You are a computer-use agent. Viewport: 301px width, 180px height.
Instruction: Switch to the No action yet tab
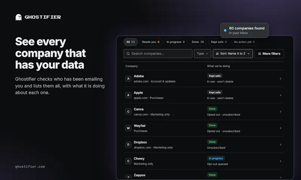point(244,42)
